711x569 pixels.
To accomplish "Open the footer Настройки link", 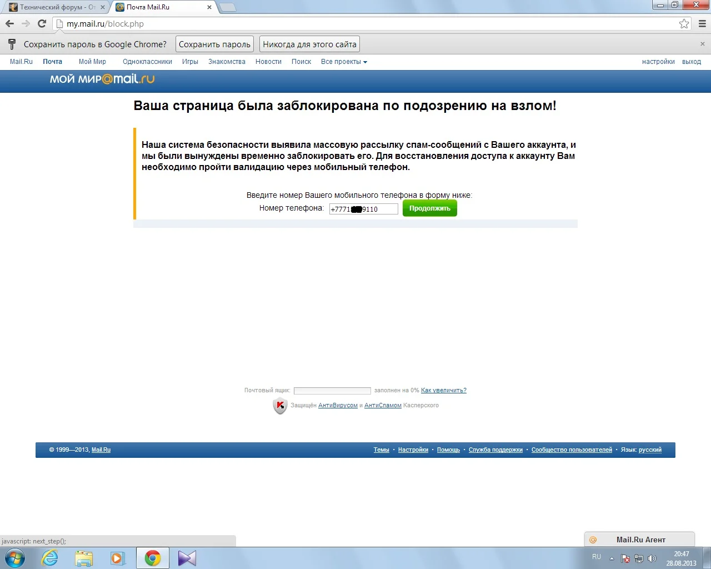I will (x=413, y=450).
